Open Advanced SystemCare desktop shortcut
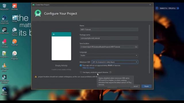The height and width of the screenshot is (103, 184). (x=5, y=20)
